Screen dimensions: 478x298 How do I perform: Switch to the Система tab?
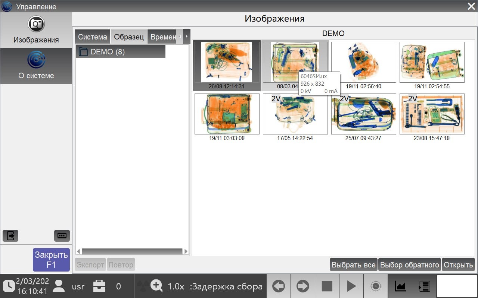coord(93,37)
